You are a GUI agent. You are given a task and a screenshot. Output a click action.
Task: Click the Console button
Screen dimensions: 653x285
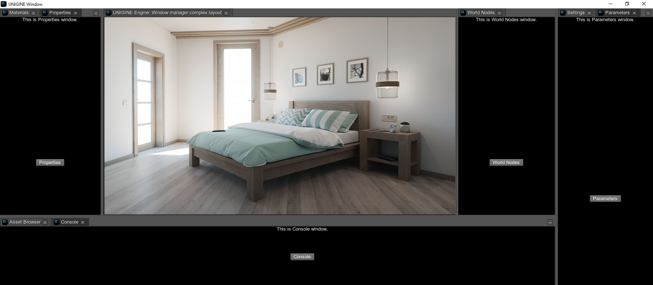coord(302,257)
